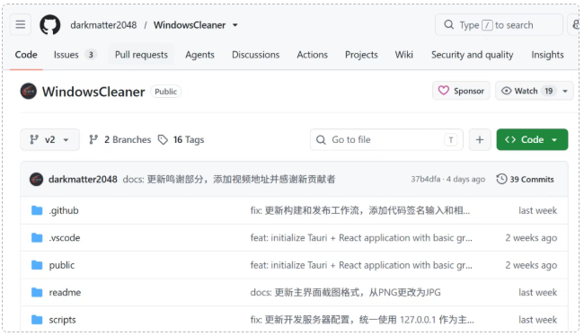This screenshot has height=336, width=584.
Task: Open the green Code dropdown button
Action: click(x=532, y=139)
